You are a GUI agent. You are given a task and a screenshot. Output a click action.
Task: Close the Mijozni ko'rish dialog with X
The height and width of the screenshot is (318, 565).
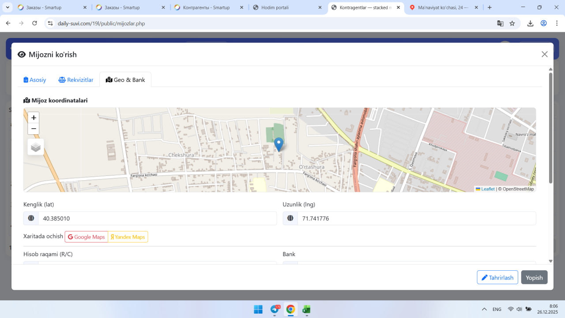[544, 54]
